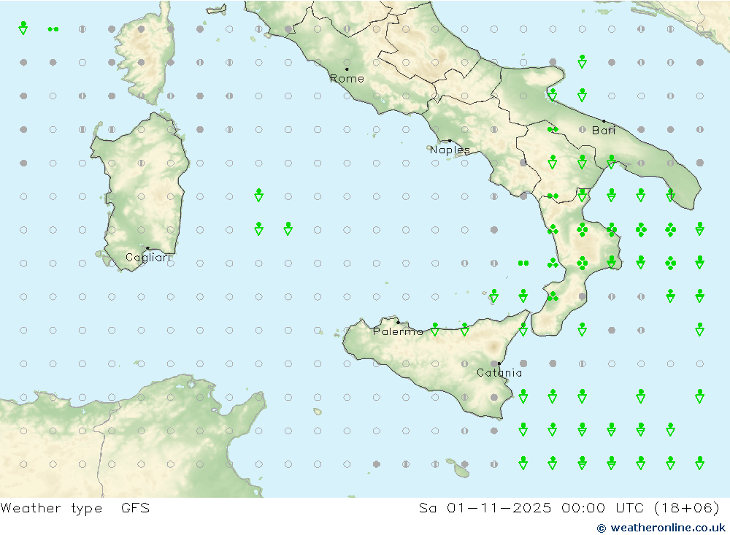
Task: Click the black marker dot above Cagliari label
Action: (x=147, y=248)
